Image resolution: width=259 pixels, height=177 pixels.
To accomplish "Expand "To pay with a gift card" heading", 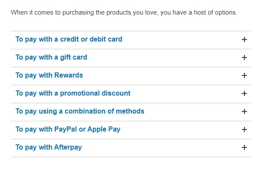I will (51, 57).
